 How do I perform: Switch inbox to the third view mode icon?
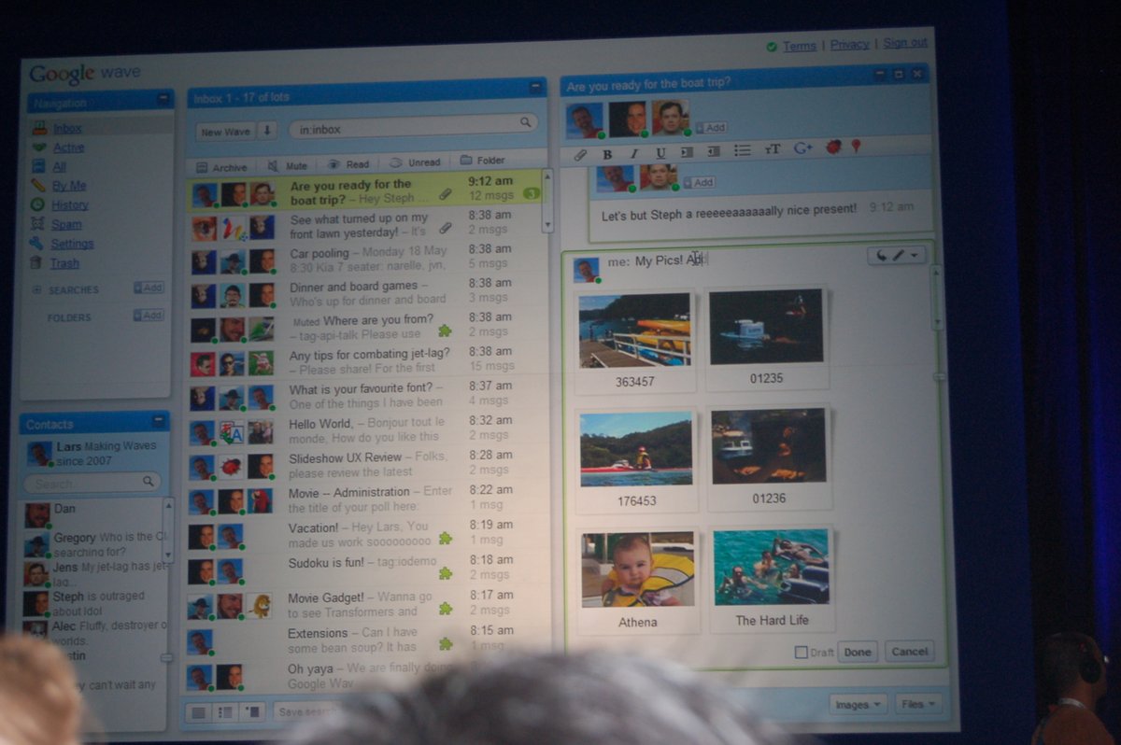[252, 710]
